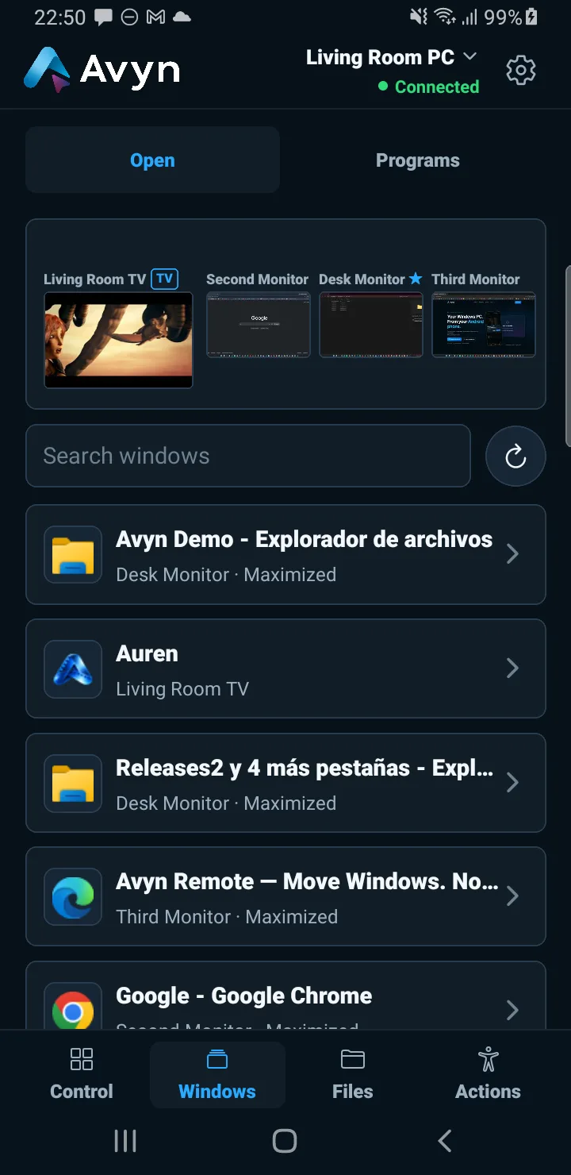571x1175 pixels.
Task: Switch to the Programs tab
Action: 418,160
